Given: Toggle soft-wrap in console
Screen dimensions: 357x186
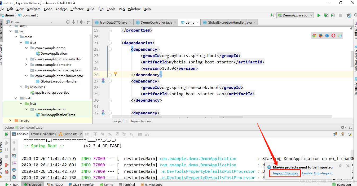Looking at the screenshot, I should coord(14,156).
